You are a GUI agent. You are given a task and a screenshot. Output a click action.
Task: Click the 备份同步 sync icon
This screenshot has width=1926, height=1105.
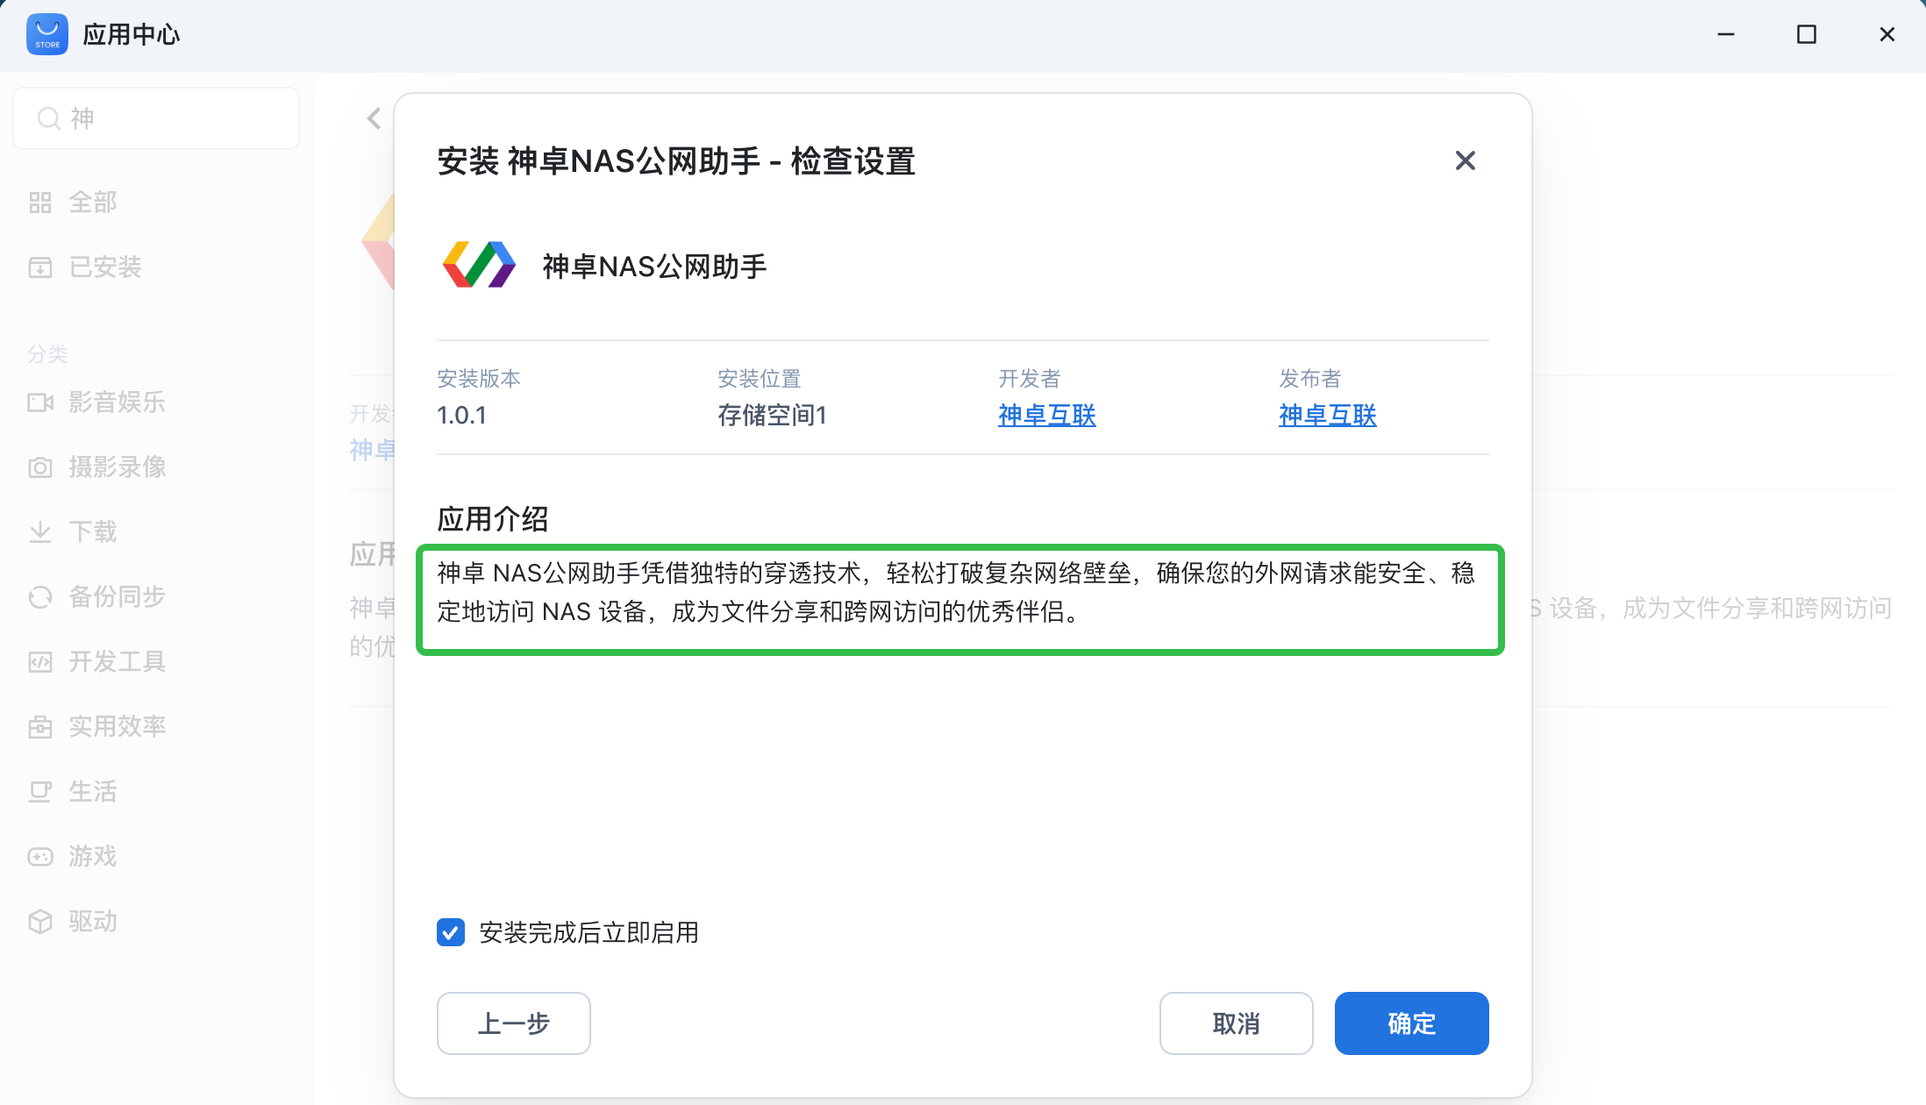40,597
